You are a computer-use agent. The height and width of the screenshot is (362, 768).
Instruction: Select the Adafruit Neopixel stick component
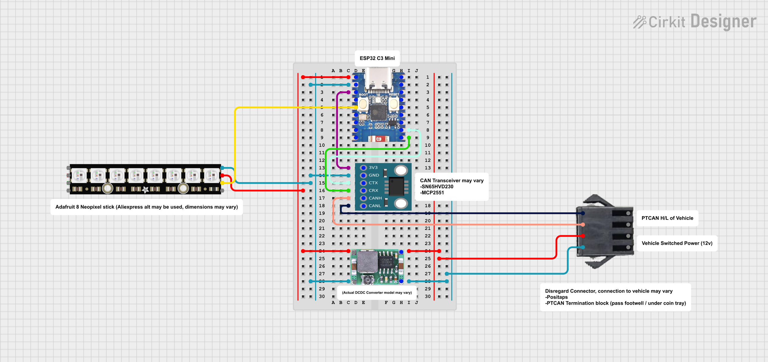145,179
